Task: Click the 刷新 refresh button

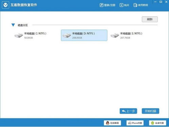Action: tap(150, 19)
